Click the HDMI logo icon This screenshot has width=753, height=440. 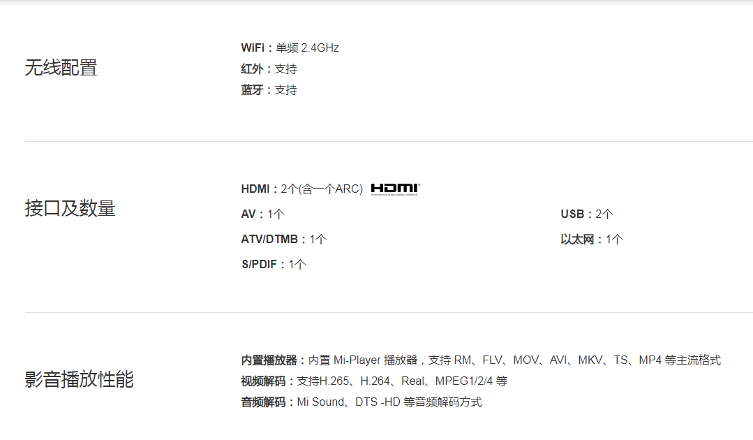tap(395, 189)
